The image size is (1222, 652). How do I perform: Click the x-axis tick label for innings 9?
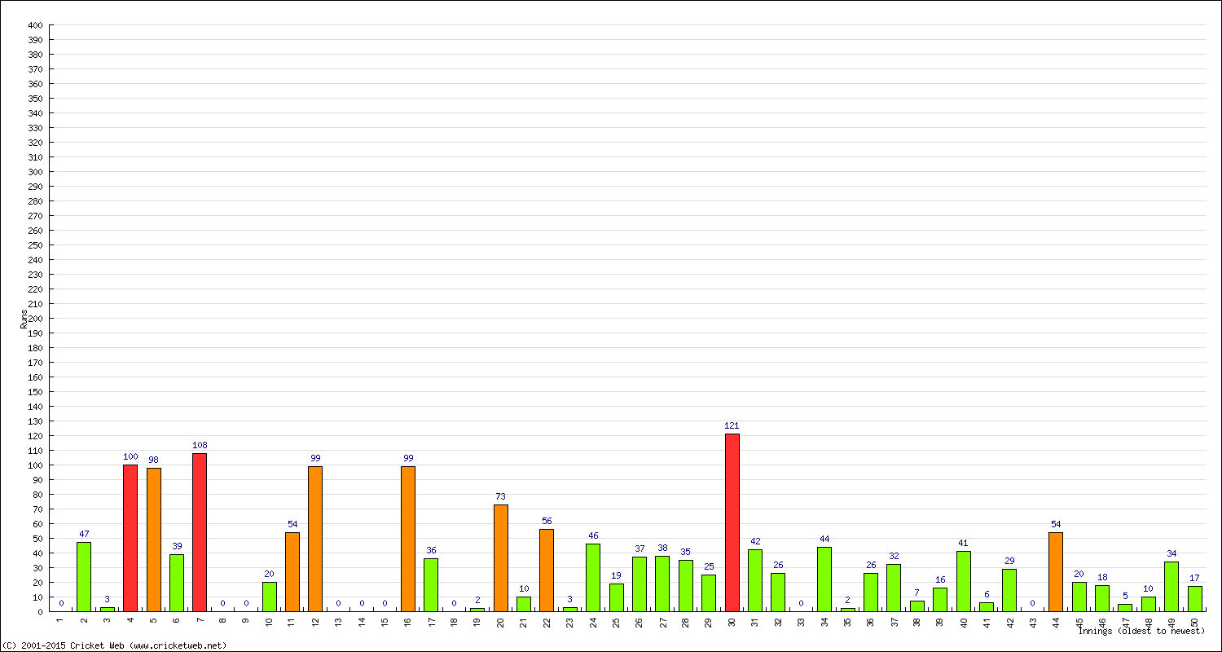246,621
